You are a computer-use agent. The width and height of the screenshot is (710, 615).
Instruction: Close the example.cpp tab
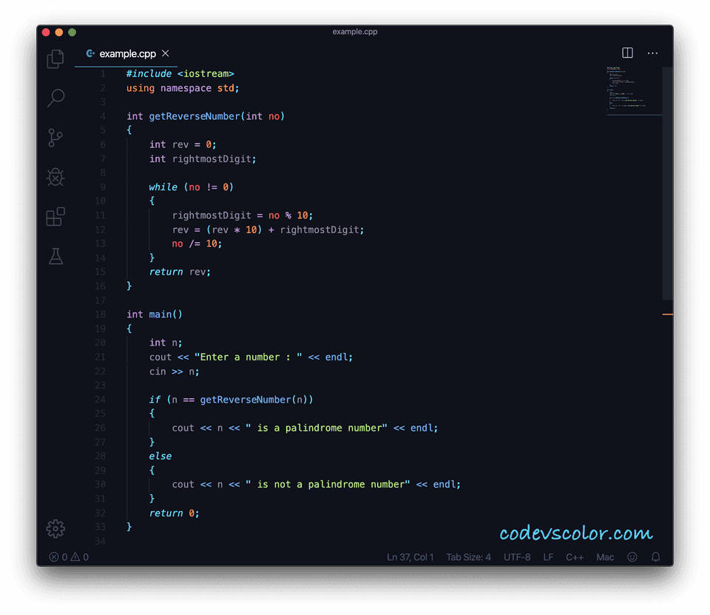[x=166, y=53]
